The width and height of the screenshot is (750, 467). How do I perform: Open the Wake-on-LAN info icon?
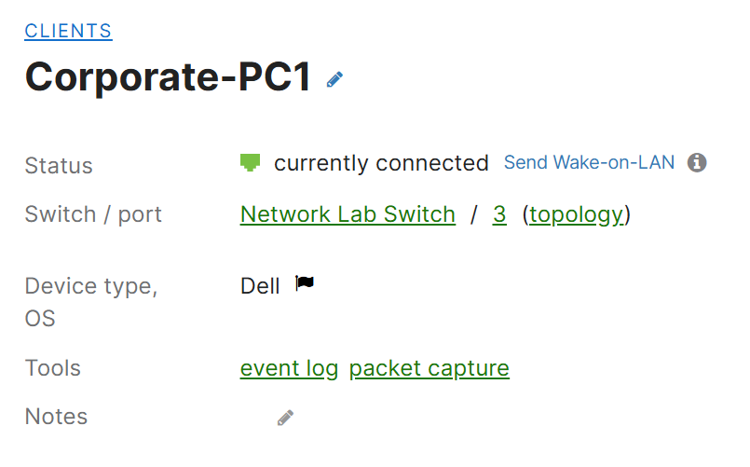tap(697, 163)
